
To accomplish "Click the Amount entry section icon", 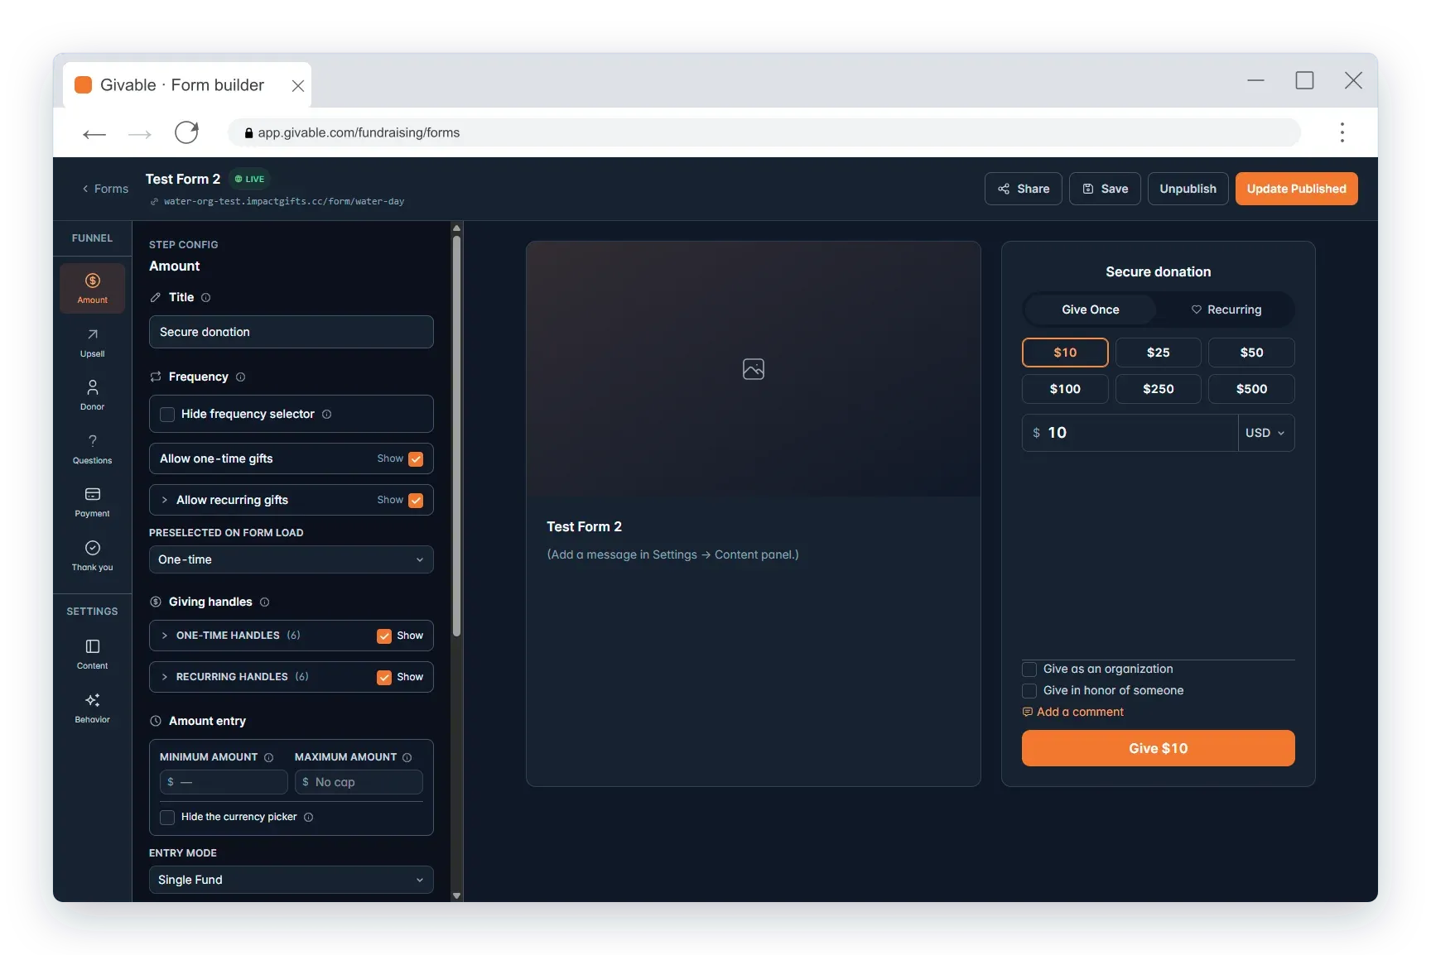I will [x=156, y=722].
